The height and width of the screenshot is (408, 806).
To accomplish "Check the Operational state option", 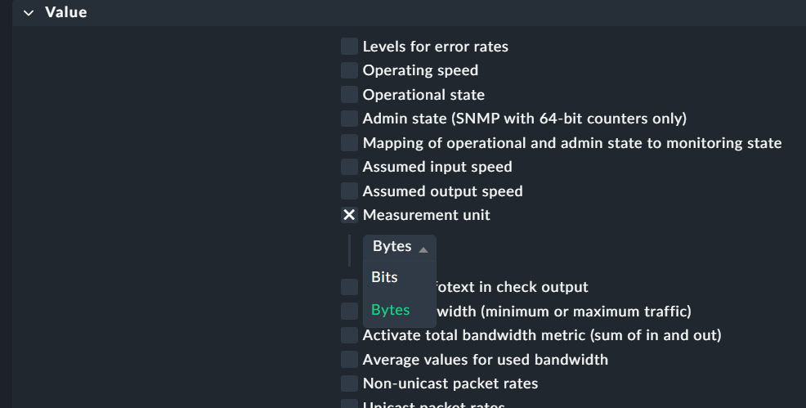I will click(349, 95).
